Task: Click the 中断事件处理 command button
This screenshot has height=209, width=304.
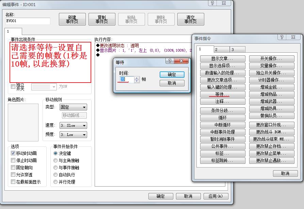Action: pos(223,132)
